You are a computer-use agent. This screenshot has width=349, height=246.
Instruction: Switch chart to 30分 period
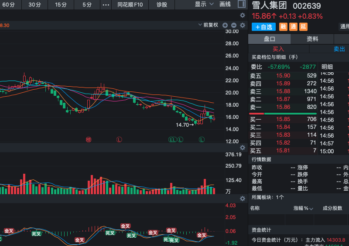[x=35, y=5]
